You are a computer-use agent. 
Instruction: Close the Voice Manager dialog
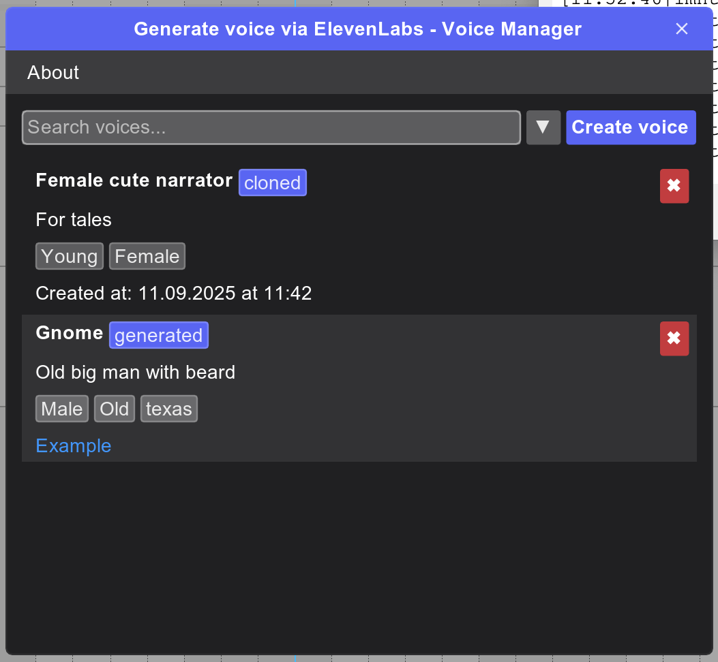click(682, 29)
